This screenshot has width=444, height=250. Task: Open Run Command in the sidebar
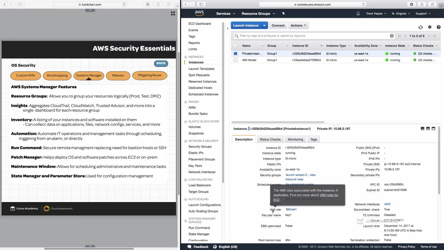199,228
